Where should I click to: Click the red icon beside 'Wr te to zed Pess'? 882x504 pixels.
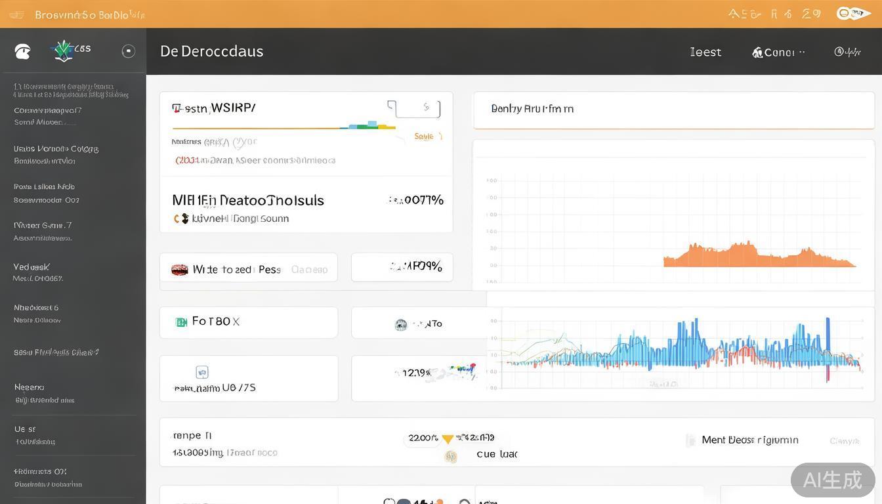point(179,270)
